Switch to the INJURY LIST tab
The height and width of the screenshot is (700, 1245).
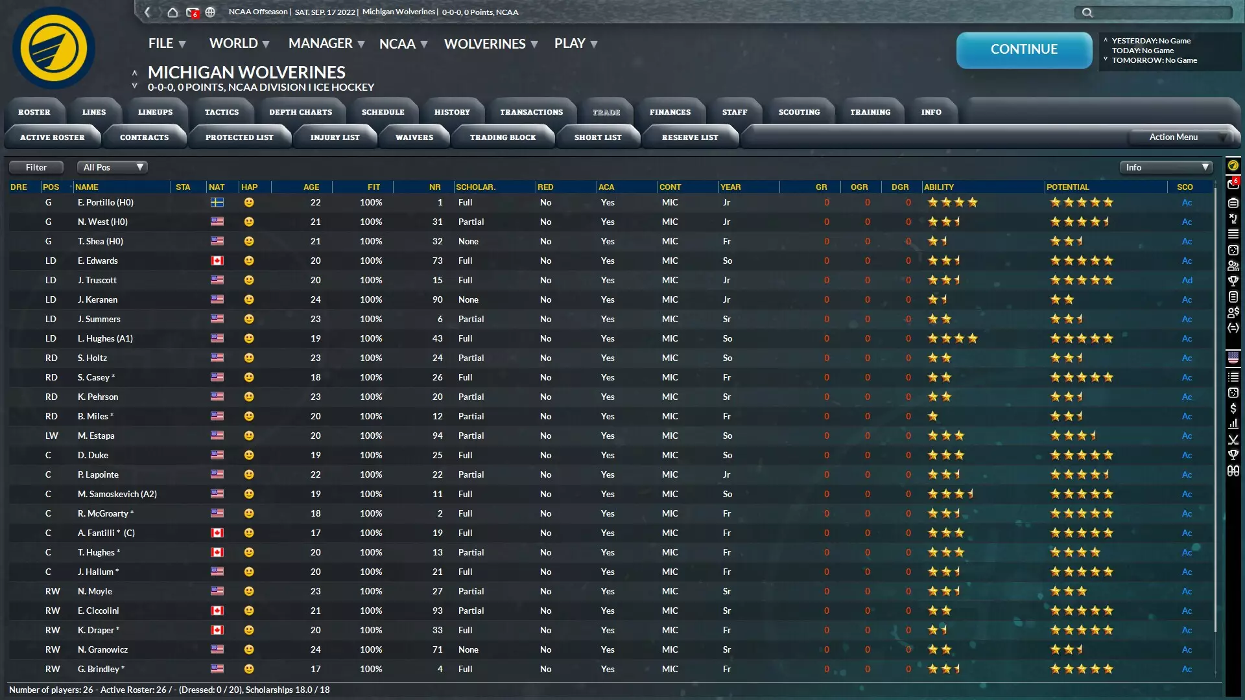coord(335,137)
